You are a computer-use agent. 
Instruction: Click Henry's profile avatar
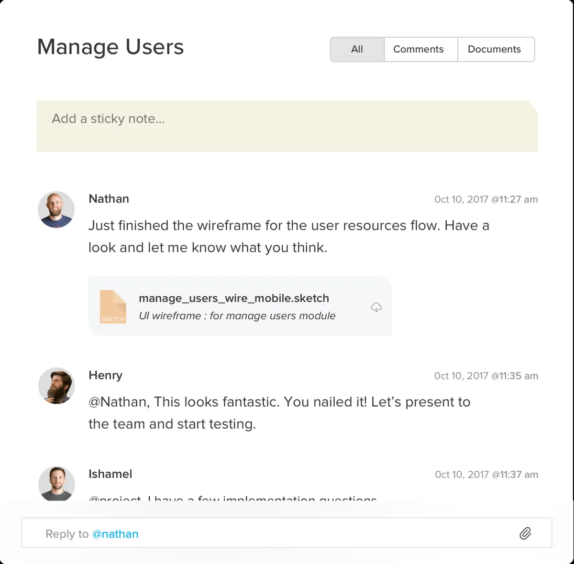(x=56, y=386)
